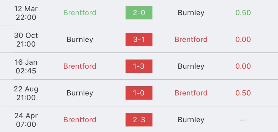
Task: Open Burnley home team on 30 Oct
Action: click(x=80, y=39)
